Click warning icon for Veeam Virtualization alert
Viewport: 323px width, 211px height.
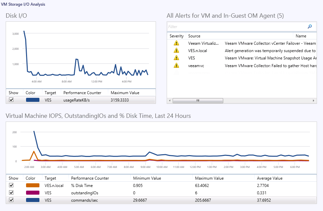click(176, 43)
